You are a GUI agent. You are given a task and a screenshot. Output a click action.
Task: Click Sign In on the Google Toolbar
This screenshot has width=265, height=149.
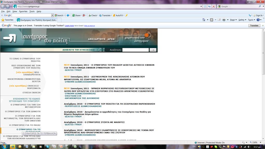[x=258, y=15]
